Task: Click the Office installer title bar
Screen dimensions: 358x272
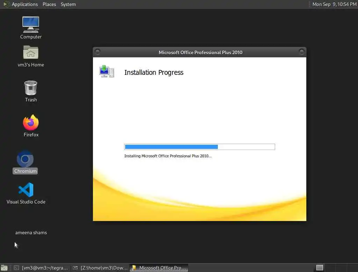Action: click(x=200, y=52)
